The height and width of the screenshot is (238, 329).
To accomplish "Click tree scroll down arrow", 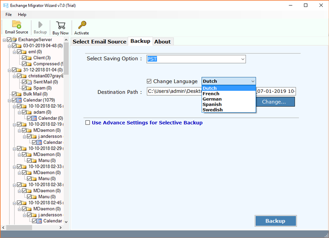I will (x=66, y=222).
